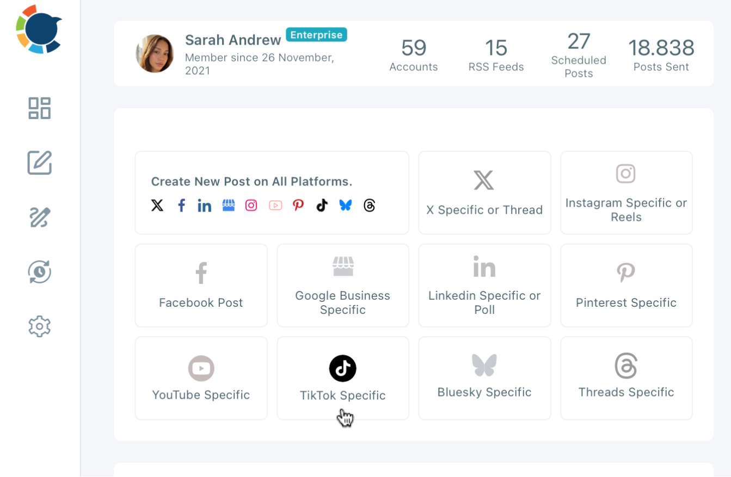The width and height of the screenshot is (731, 477).
Task: Select the TikTok Specific tile
Action: point(342,379)
